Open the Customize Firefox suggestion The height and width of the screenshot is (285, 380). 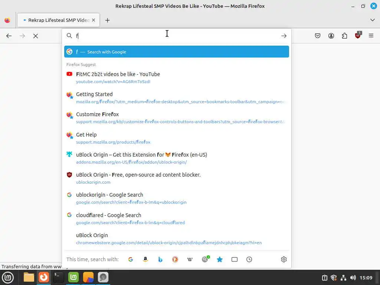click(176, 118)
